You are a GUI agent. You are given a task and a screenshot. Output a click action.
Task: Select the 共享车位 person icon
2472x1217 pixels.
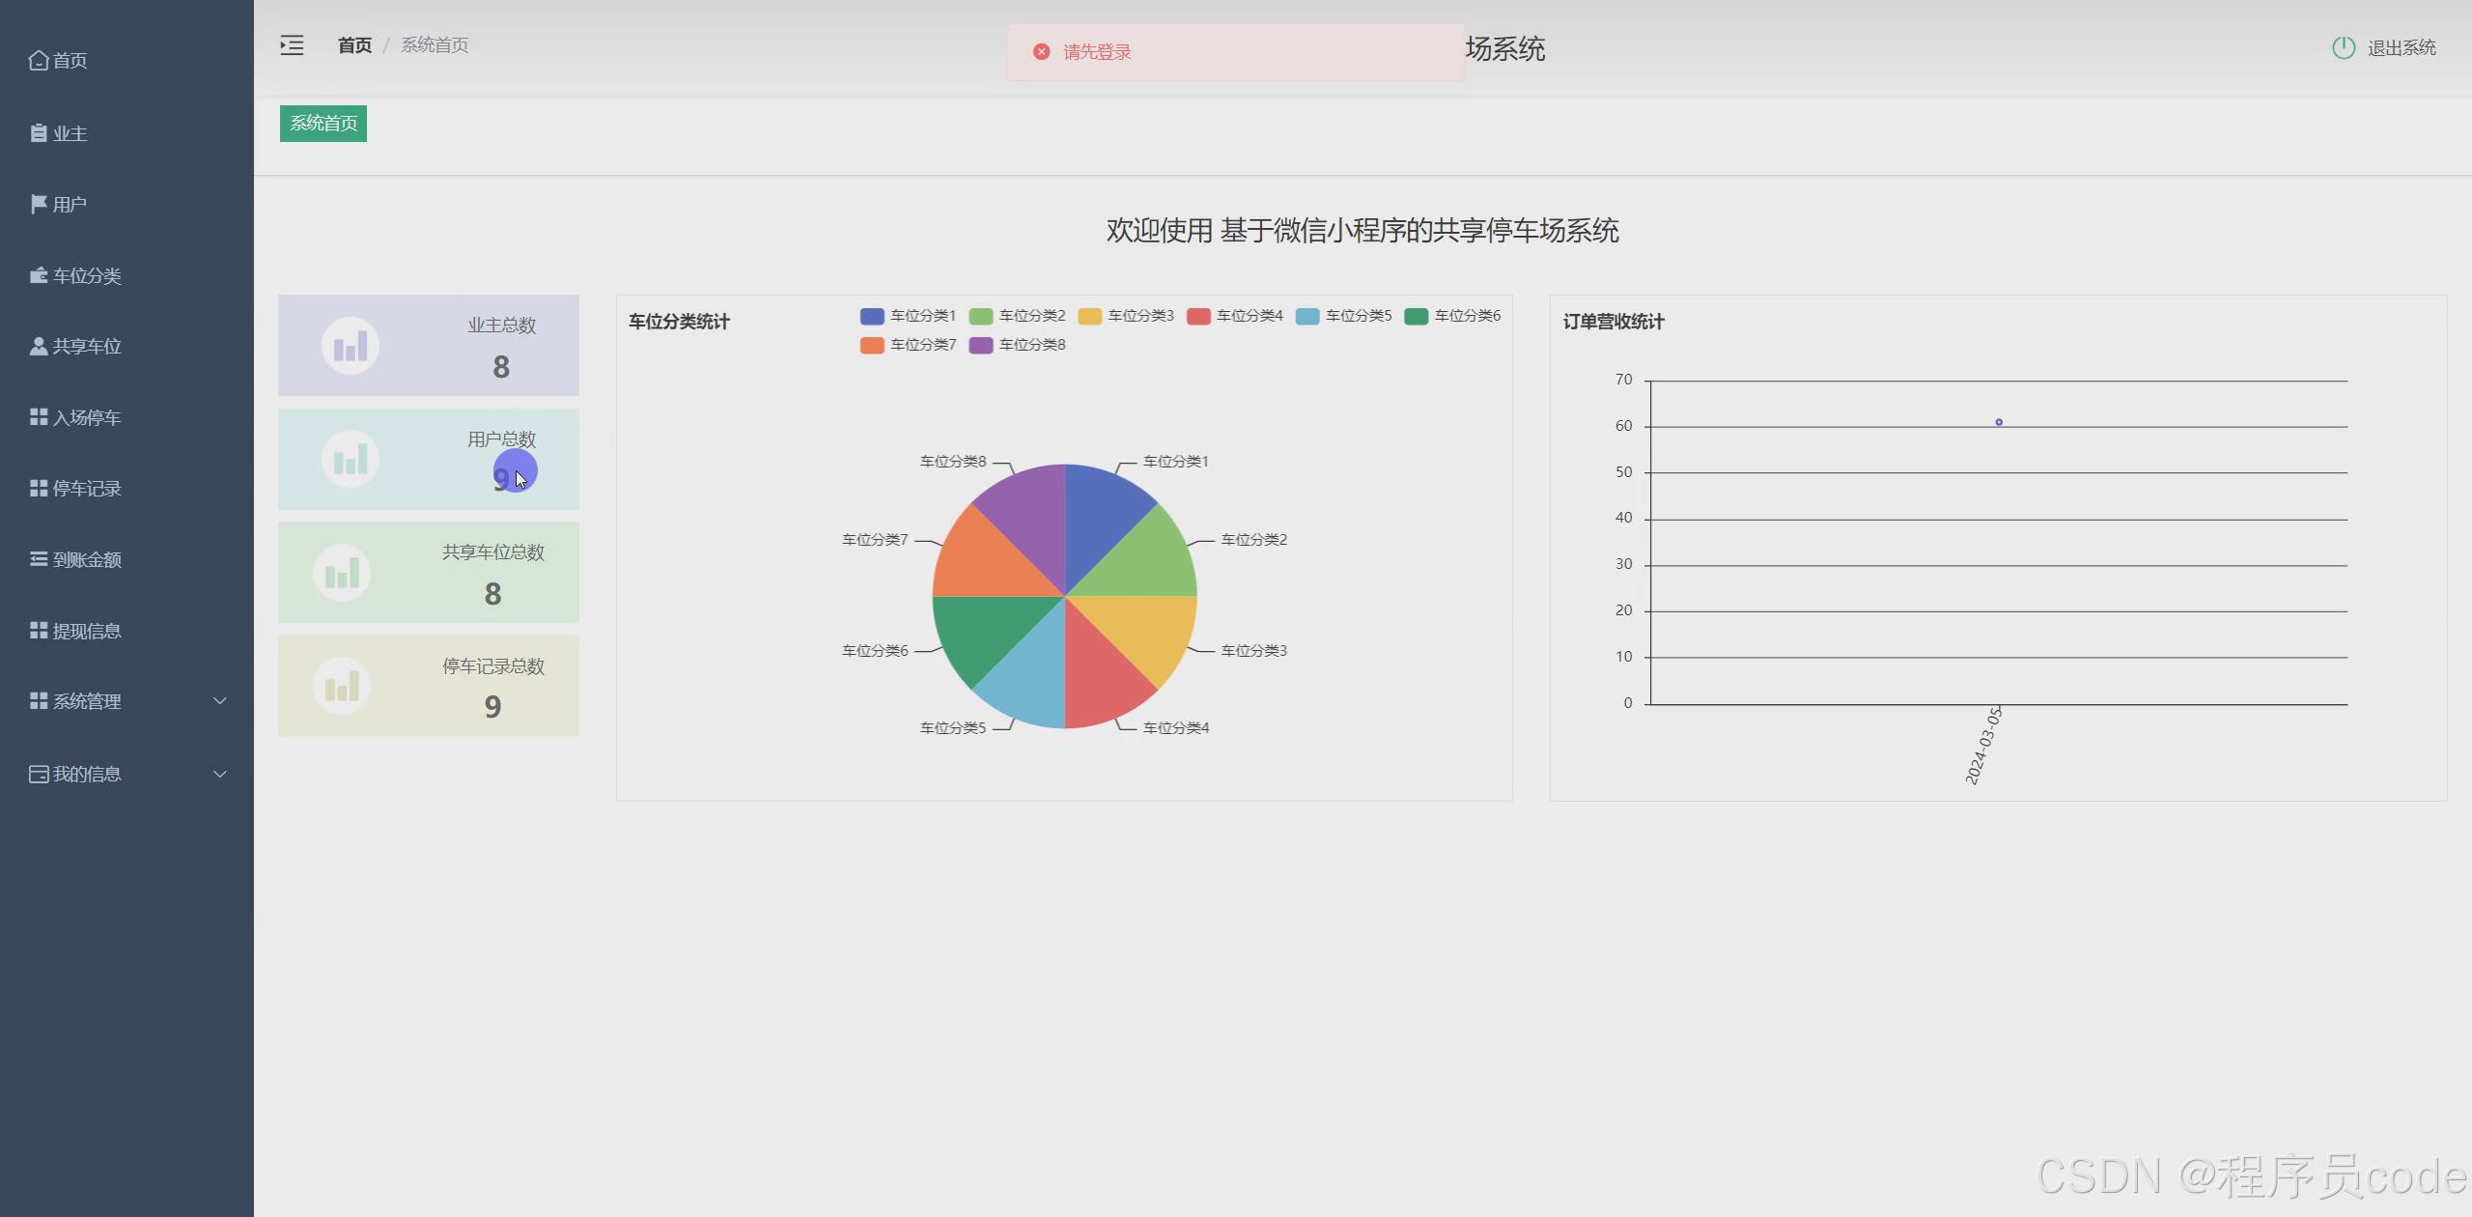click(39, 346)
